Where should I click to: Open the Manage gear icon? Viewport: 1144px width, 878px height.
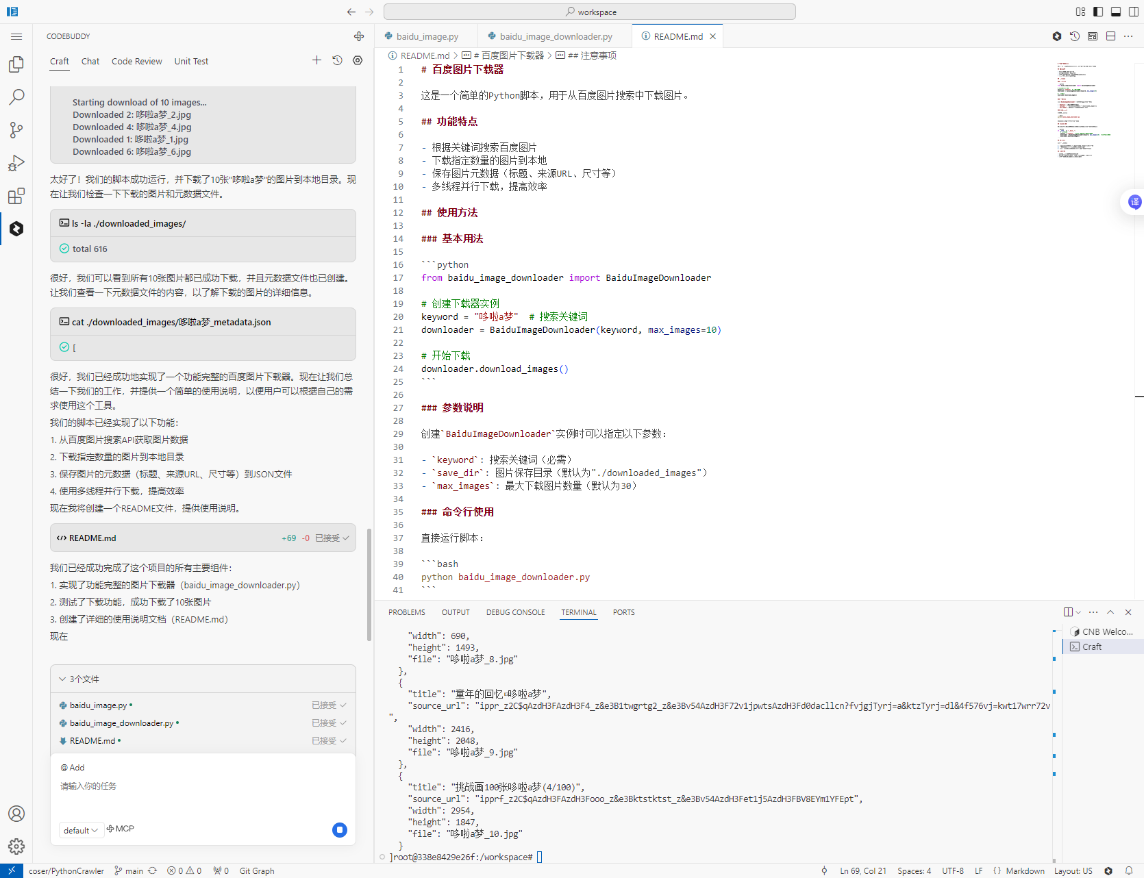16,846
